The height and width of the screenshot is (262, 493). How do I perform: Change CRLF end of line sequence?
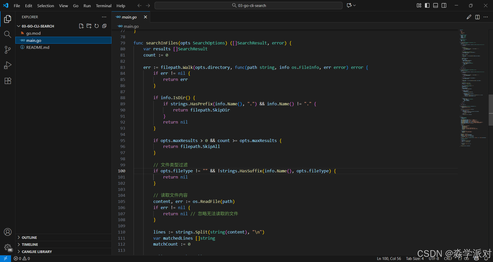pyautogui.click(x=448, y=258)
